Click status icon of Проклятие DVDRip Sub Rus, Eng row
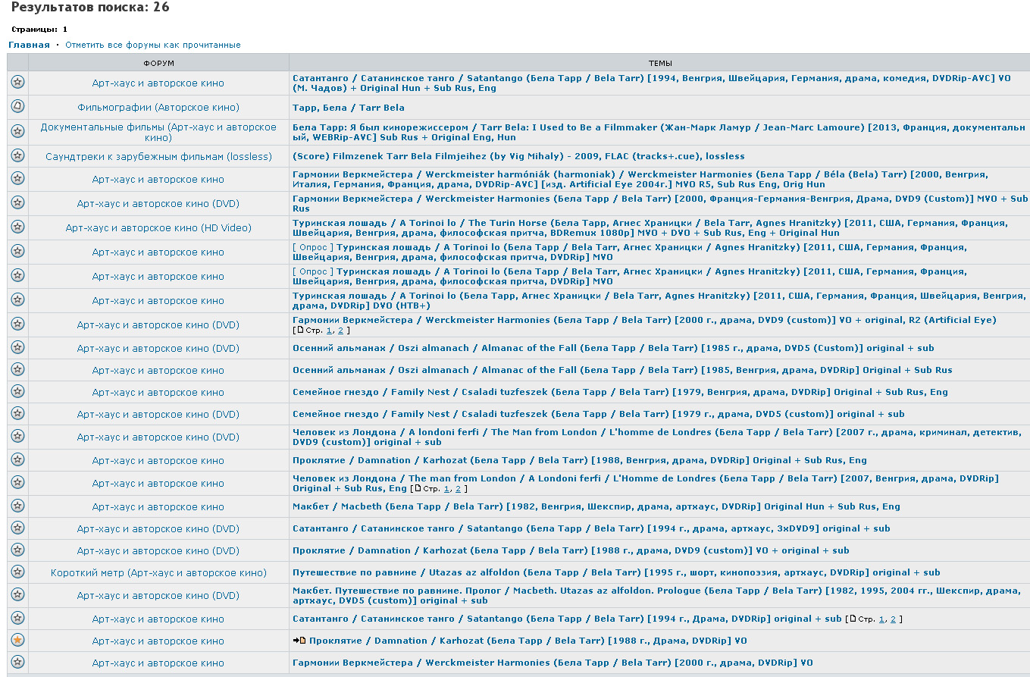Viewport: 1030px width, 677px height. (17, 459)
